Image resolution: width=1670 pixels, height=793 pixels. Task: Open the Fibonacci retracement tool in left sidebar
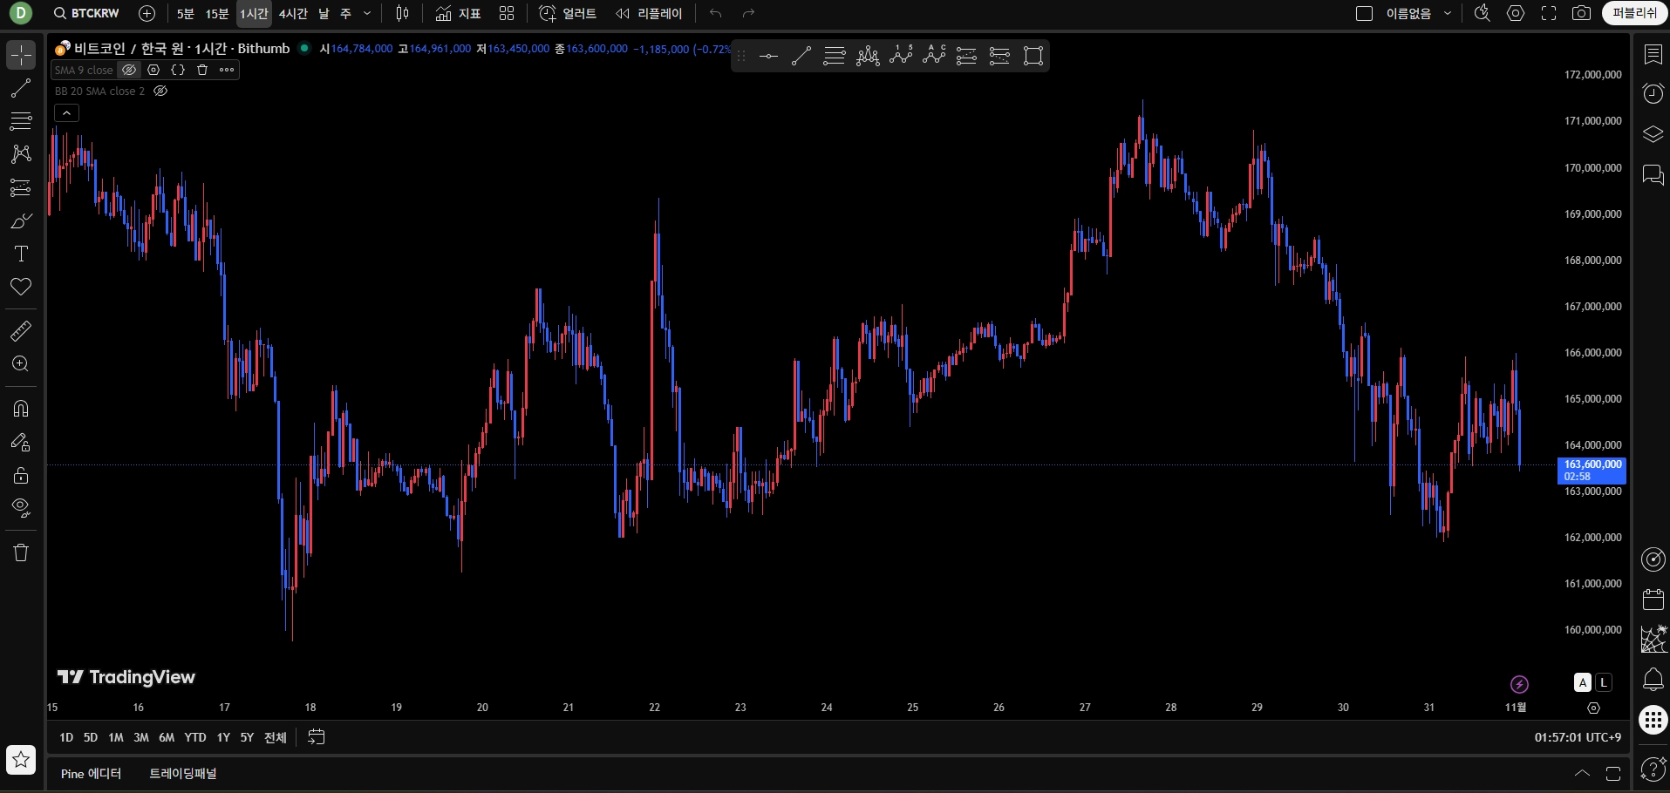(x=21, y=121)
